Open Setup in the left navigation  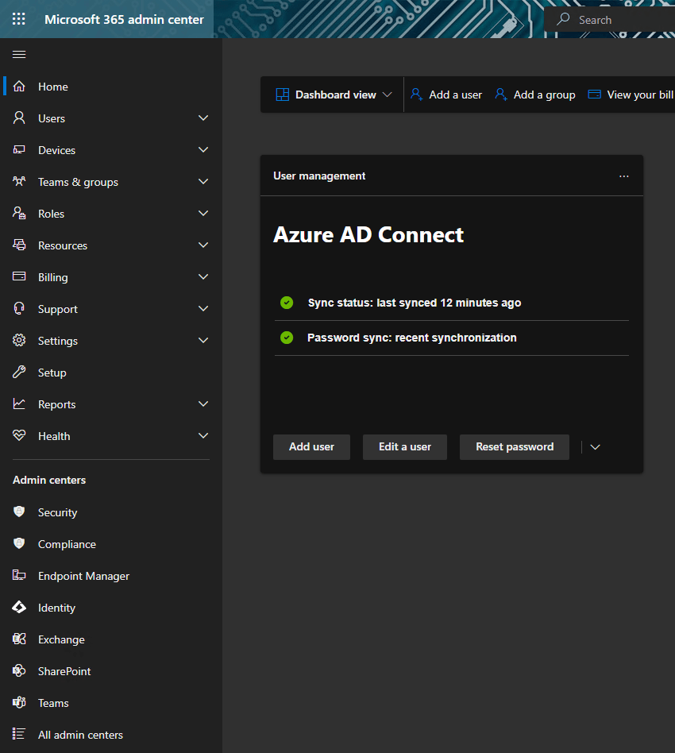click(x=52, y=373)
